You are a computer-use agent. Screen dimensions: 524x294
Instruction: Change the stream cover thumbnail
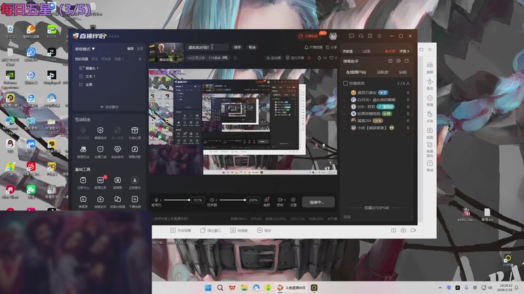[166, 53]
